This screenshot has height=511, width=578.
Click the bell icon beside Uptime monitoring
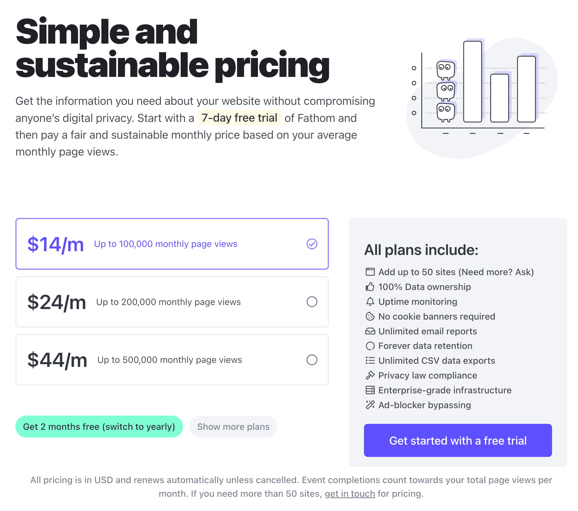pos(370,301)
